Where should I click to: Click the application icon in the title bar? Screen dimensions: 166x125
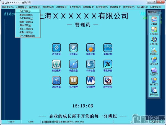(3, 2)
